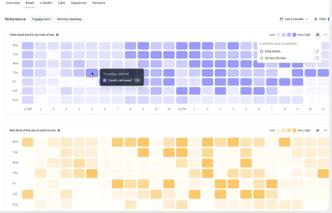Click the Calls tab
Screen dimensions: 332x213
[61, 3]
